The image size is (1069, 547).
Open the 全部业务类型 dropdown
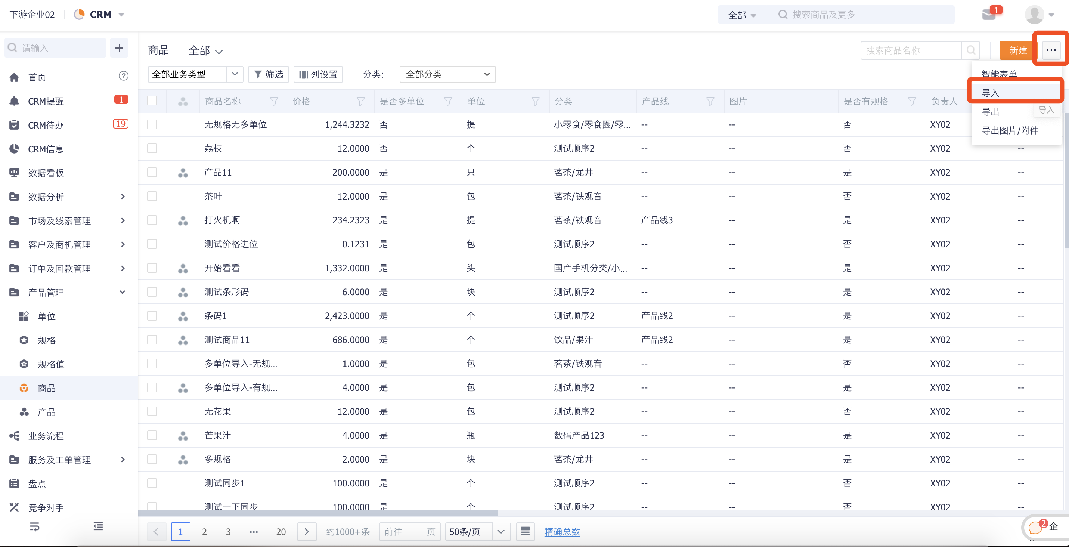[195, 74]
